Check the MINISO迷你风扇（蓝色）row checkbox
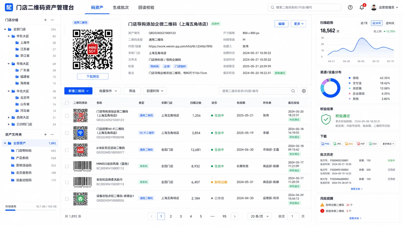The height and width of the screenshot is (226, 403). pyautogui.click(x=67, y=166)
